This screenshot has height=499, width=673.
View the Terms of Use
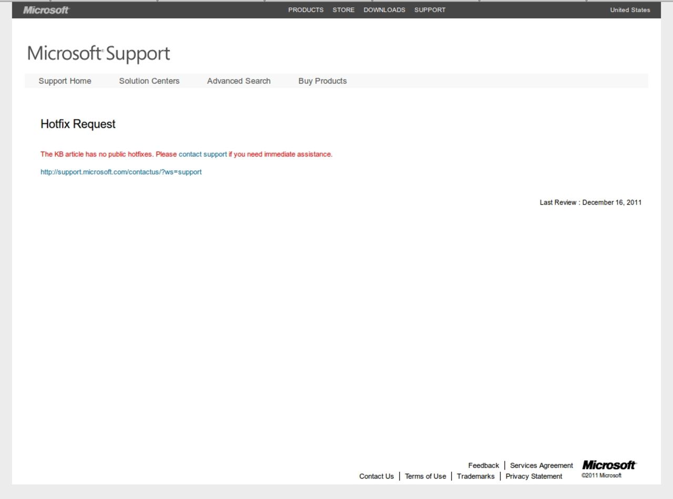(425, 476)
